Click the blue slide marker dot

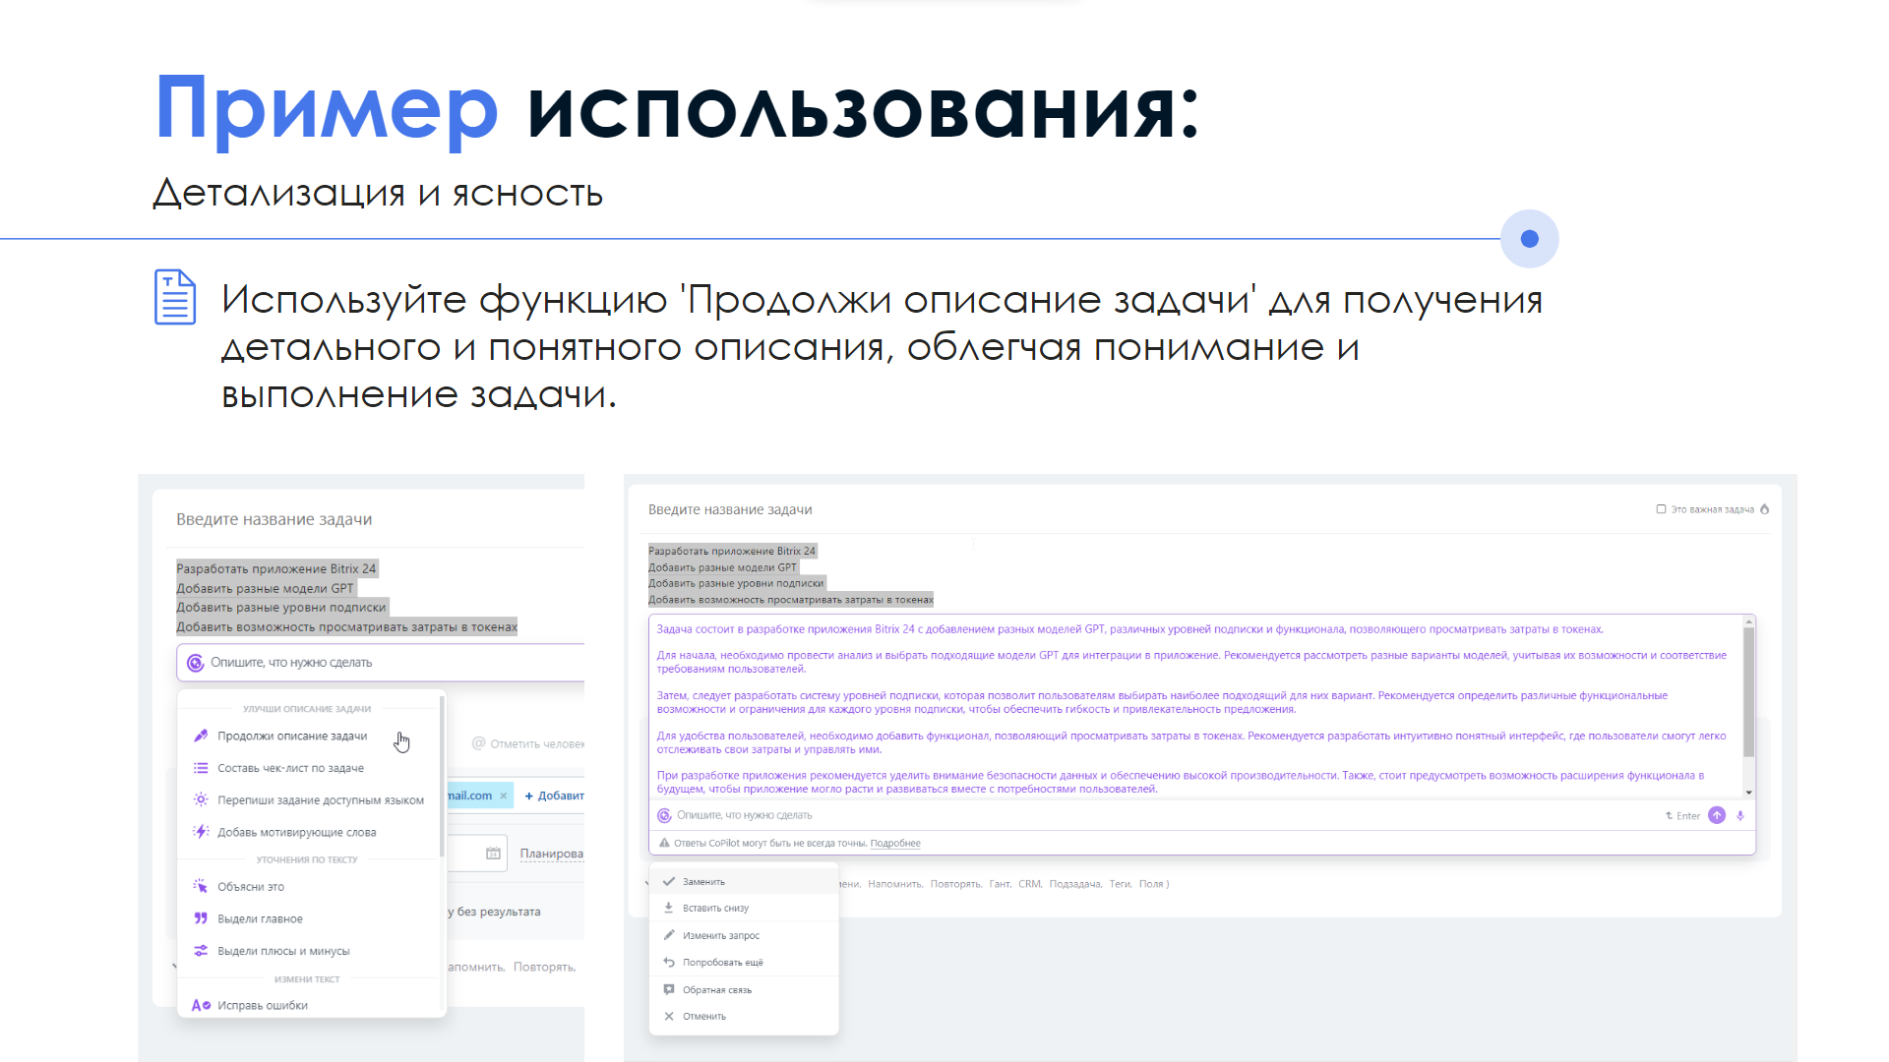pyautogui.click(x=1529, y=239)
